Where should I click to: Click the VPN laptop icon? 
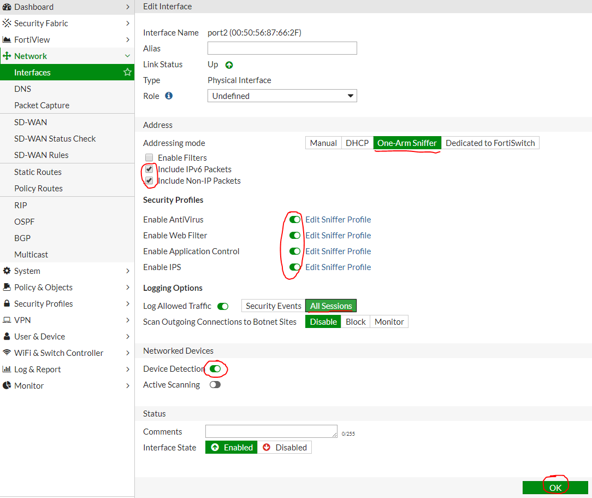(x=7, y=320)
